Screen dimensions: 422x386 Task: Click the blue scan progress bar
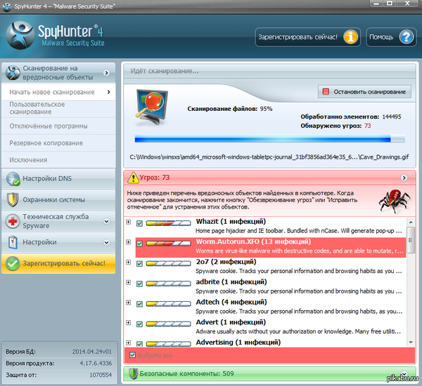pos(269,139)
